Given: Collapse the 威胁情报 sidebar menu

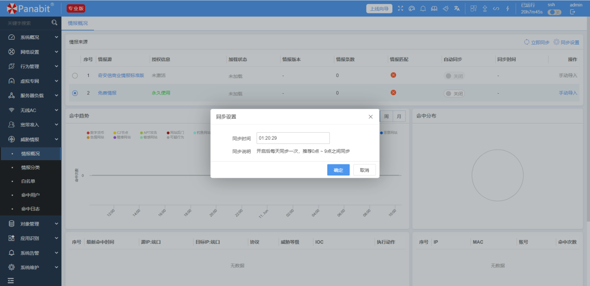Looking at the screenshot, I should 31,139.
